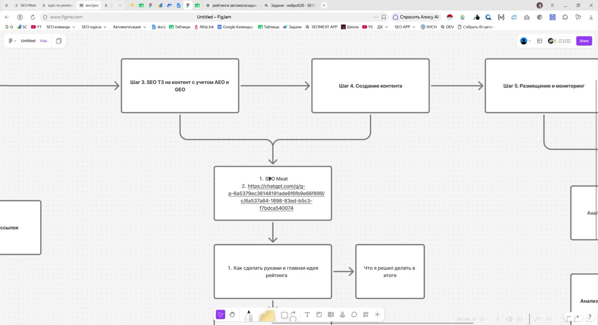Open the FigJam main menu dropdown
This screenshot has height=325, width=598.
(12, 41)
